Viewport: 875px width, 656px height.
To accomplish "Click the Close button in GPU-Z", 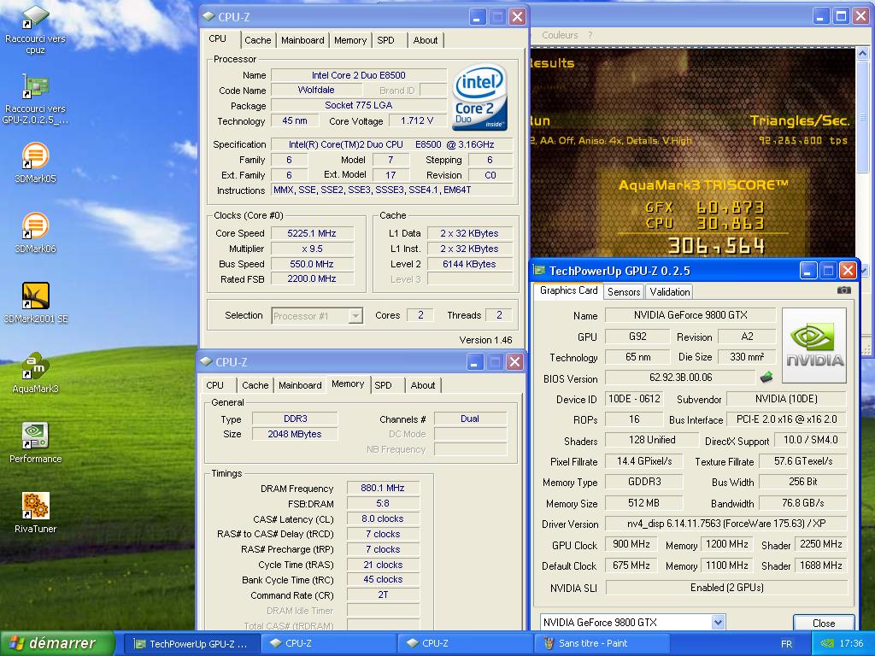I will (824, 623).
